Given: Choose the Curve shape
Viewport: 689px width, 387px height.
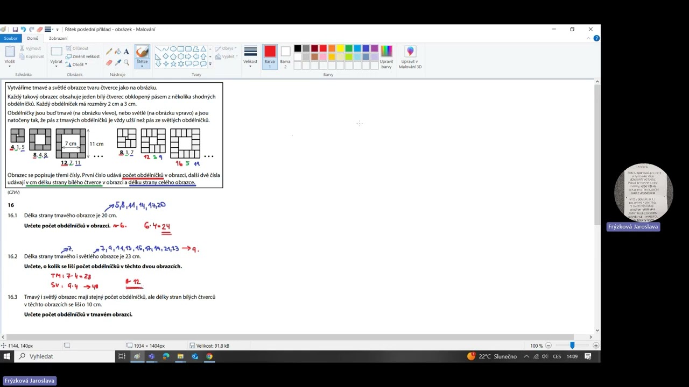Looking at the screenshot, I should [x=166, y=49].
